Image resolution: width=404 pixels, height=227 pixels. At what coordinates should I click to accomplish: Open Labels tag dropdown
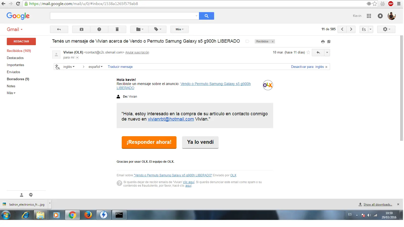pyautogui.click(x=157, y=29)
